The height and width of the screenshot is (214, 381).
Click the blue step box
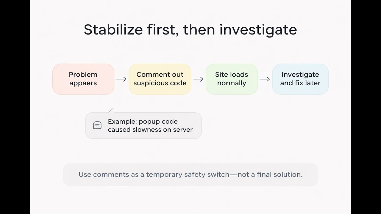[300, 79]
